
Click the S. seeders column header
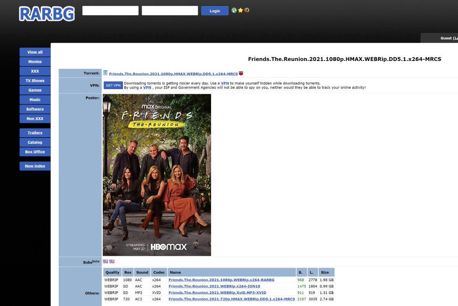click(302, 272)
